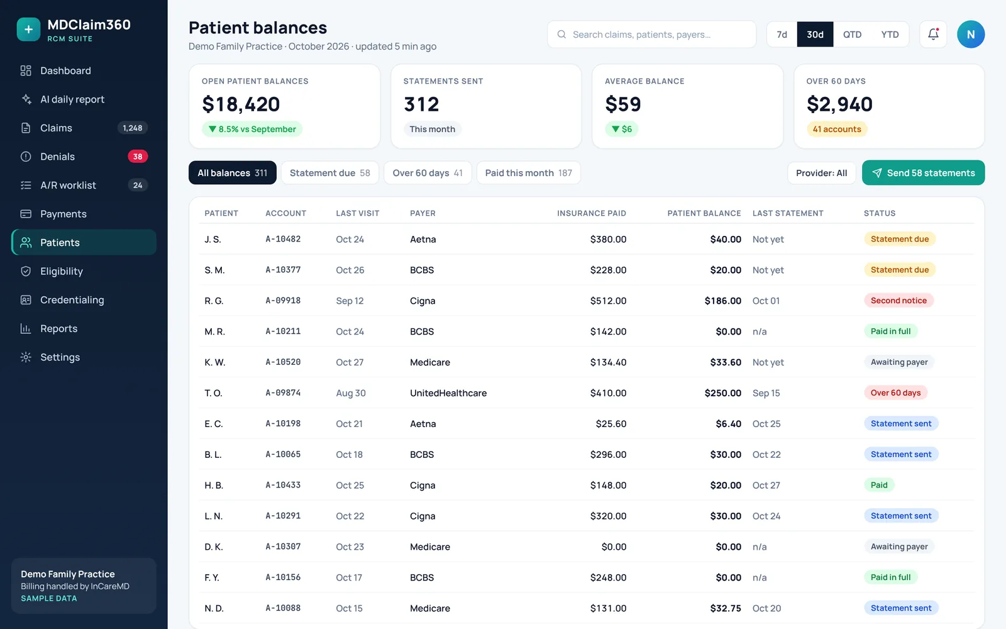Screen dimensions: 1006x629
Task: Filter by Statement due tab
Action: (x=330, y=173)
